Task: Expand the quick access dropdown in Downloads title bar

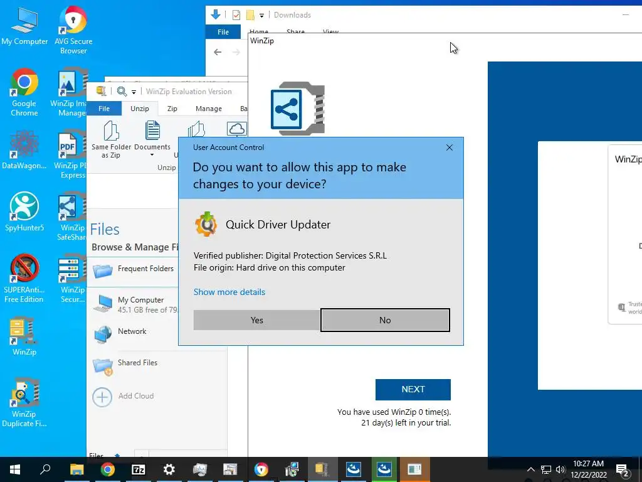Action: point(261,16)
